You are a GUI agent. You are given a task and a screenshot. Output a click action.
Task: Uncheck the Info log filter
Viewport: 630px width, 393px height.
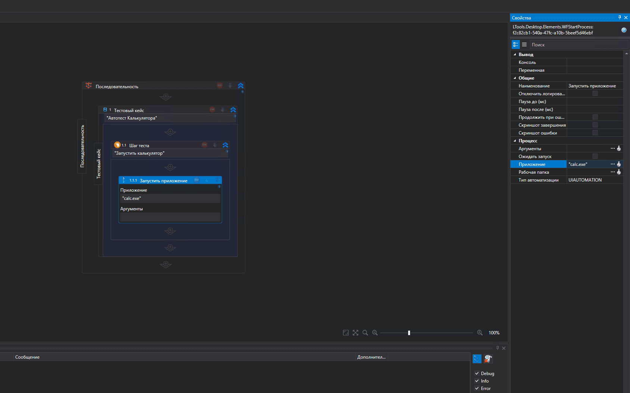click(x=477, y=381)
